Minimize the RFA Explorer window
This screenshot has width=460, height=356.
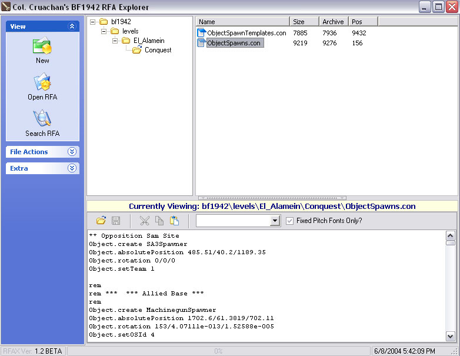[x=425, y=6]
